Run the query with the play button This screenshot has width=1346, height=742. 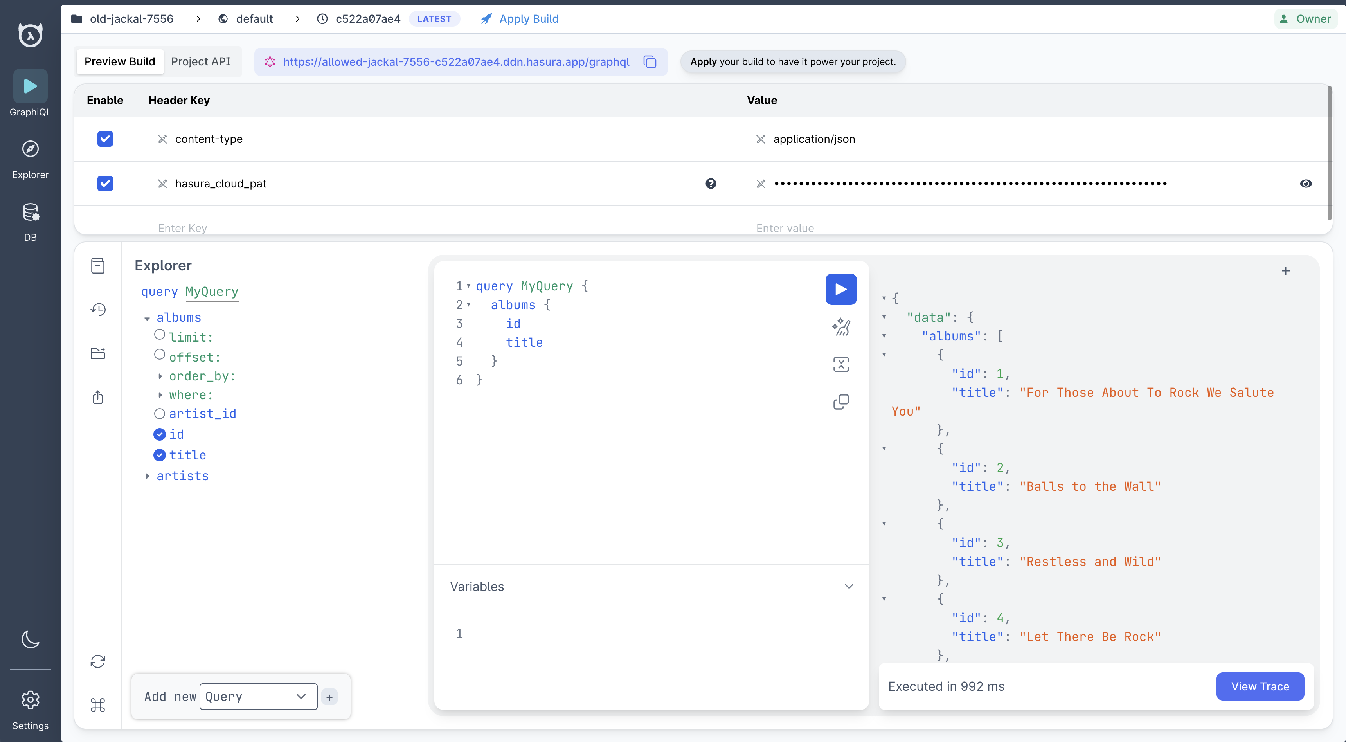pos(840,289)
